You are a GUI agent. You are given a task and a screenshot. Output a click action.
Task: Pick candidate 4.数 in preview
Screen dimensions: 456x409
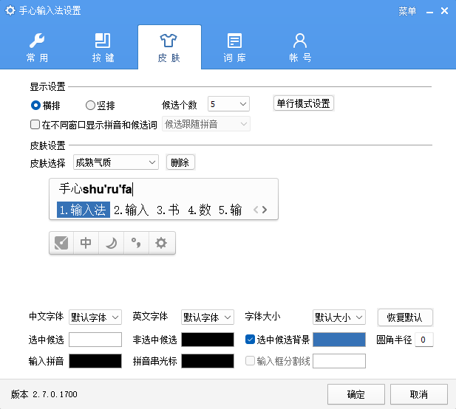[200, 210]
